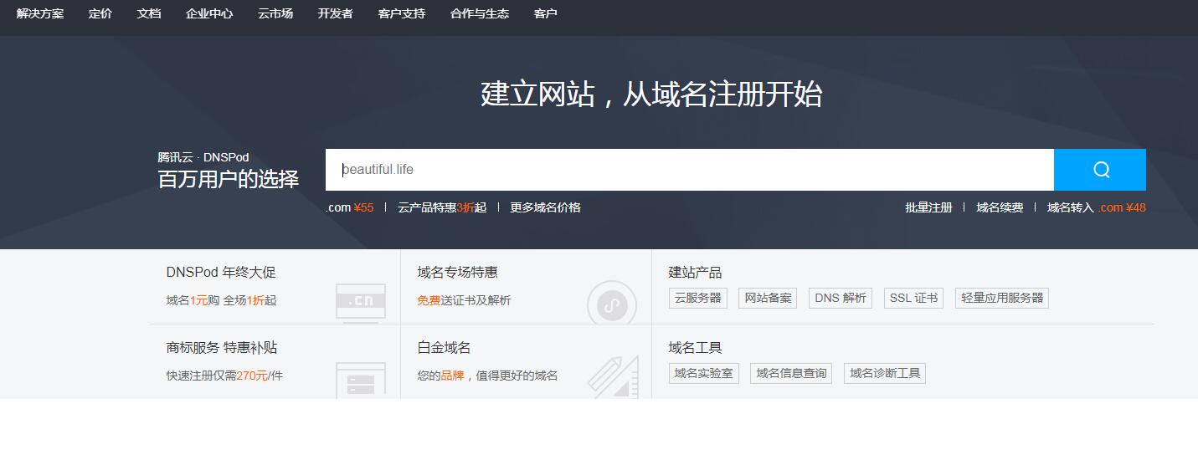
Task: Click the 建站产品 heading
Action: click(695, 273)
